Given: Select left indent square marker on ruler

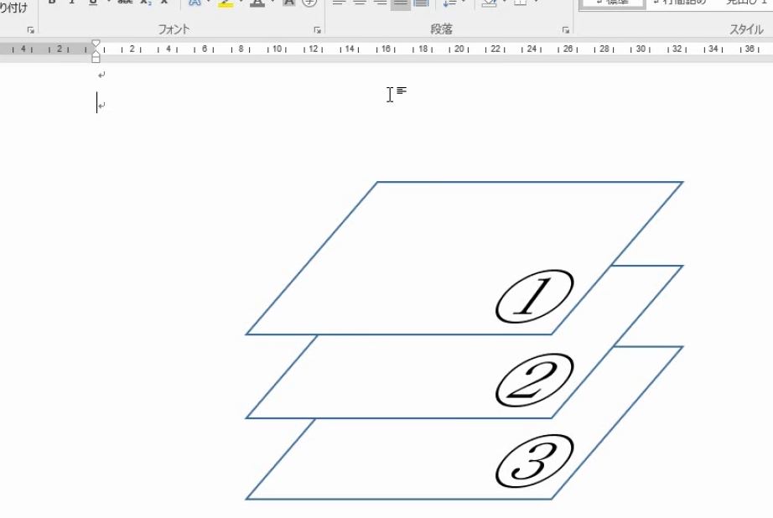Looking at the screenshot, I should tap(96, 59).
